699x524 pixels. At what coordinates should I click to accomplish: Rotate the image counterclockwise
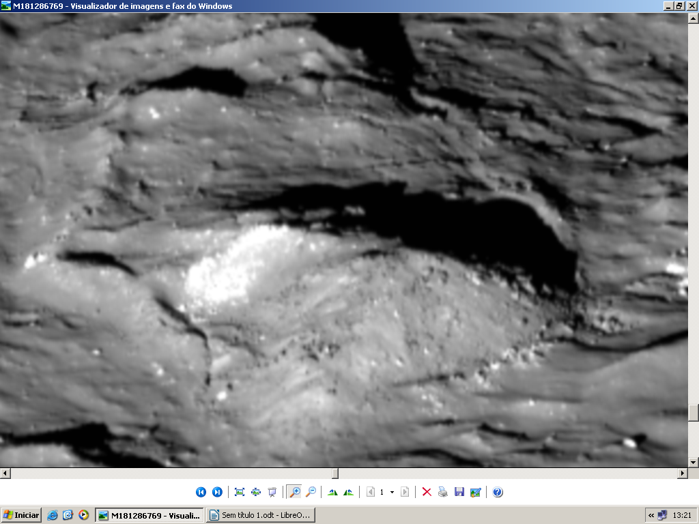pos(349,492)
